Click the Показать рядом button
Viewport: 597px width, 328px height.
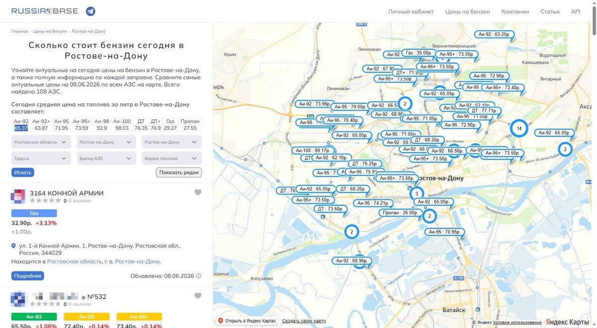179,172
